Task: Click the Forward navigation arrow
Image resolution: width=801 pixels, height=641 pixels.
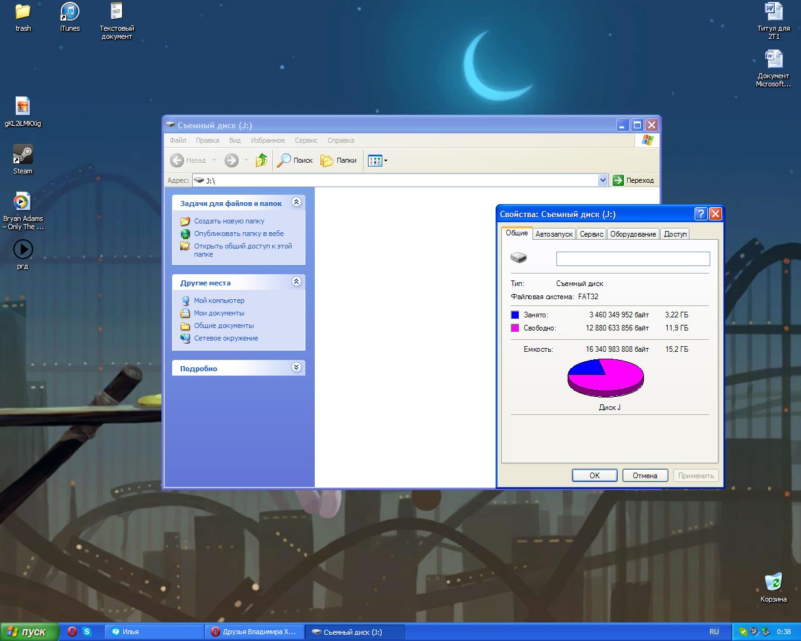Action: 232,160
